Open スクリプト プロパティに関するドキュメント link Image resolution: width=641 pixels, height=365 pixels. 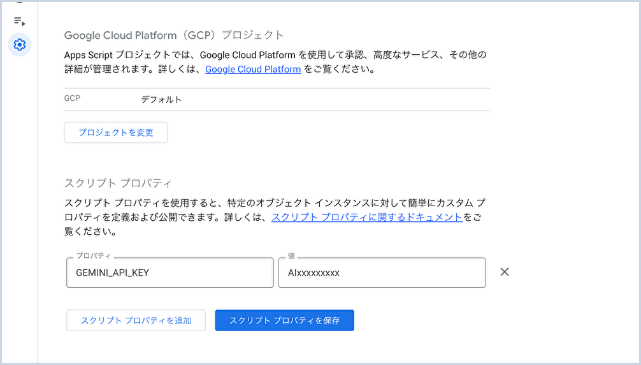point(366,217)
